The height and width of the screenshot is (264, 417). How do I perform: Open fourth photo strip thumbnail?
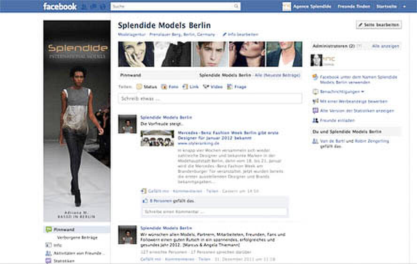pos(247,54)
